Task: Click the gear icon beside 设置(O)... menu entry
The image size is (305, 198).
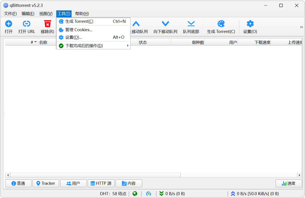Action: (61, 37)
